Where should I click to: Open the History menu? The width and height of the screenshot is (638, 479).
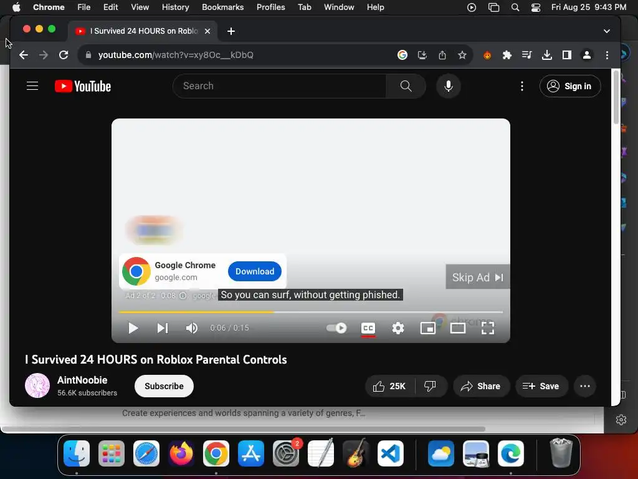pyautogui.click(x=175, y=7)
